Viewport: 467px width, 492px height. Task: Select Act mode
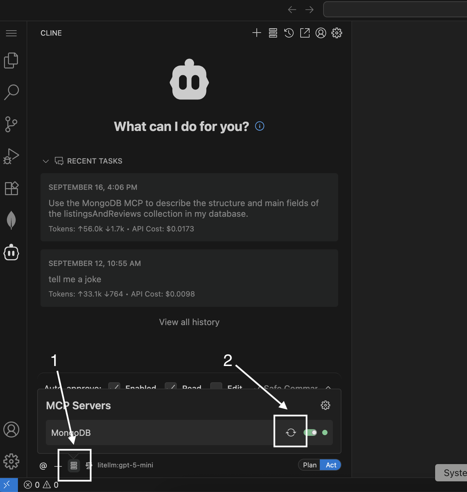(x=331, y=465)
